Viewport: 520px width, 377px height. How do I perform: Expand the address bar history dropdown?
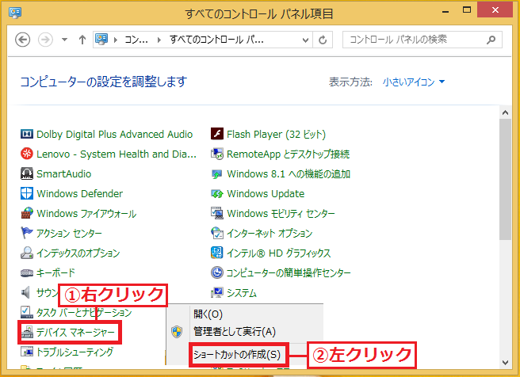305,40
